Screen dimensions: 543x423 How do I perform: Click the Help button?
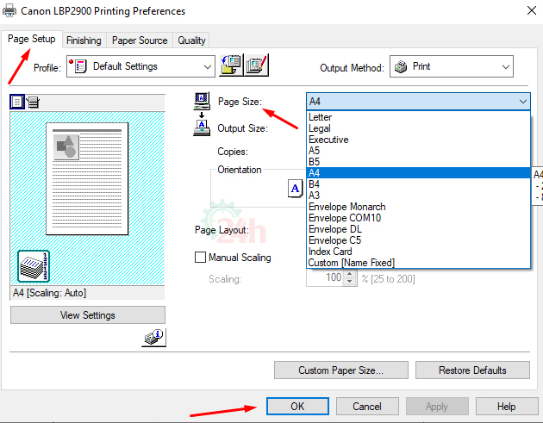pos(507,406)
